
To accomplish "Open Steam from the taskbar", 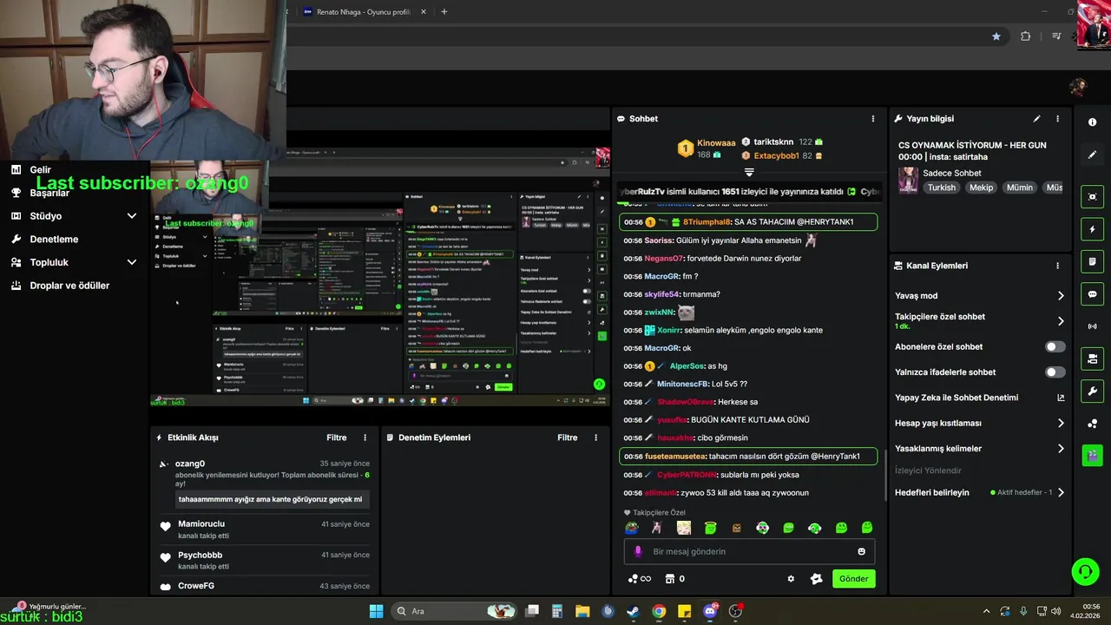I will tap(634, 611).
